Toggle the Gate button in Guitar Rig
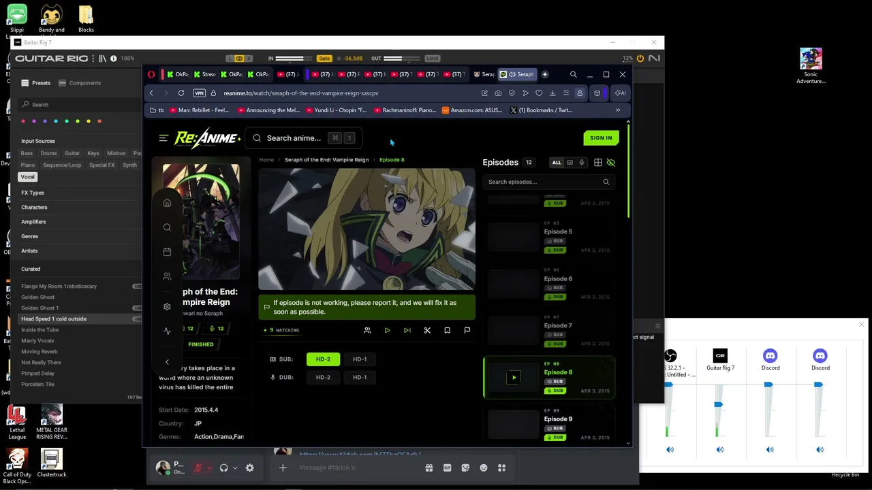The height and width of the screenshot is (490, 872). [x=324, y=59]
